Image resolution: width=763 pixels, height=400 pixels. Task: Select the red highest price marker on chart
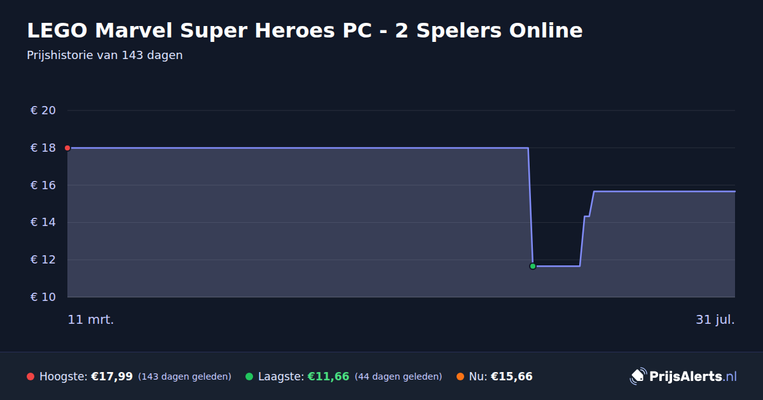pyautogui.click(x=67, y=148)
